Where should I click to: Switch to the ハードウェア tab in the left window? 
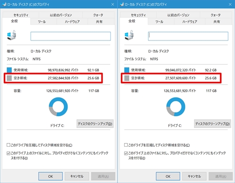click(72, 22)
